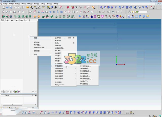Click the circle sketch tool icon
The image size is (162, 117).
coord(11,12)
